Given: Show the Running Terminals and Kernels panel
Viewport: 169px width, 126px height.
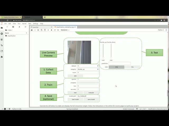Looking at the screenshot, I should [x=2, y=34].
